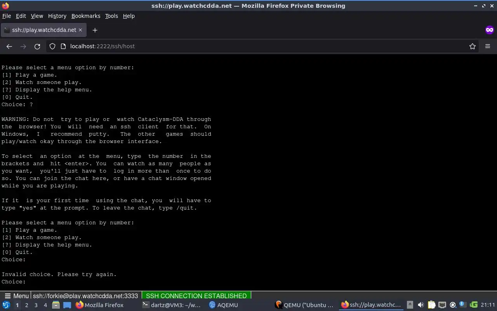Close the Firefox window
Viewport: 497px width, 311px height.
coord(492,6)
